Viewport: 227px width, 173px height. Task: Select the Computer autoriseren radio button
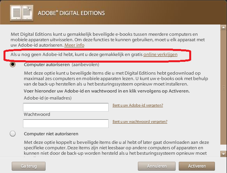pyautogui.click(x=13, y=64)
